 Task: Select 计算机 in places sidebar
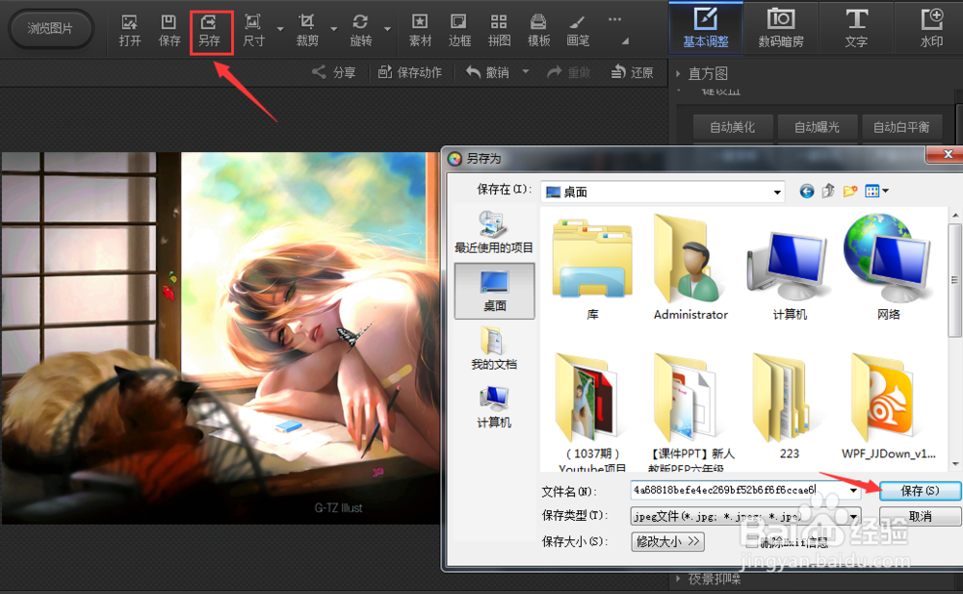click(x=494, y=407)
